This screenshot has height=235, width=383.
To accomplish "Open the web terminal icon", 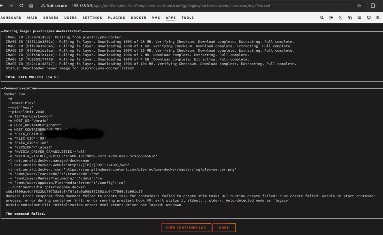I will pyautogui.click(x=340, y=18).
